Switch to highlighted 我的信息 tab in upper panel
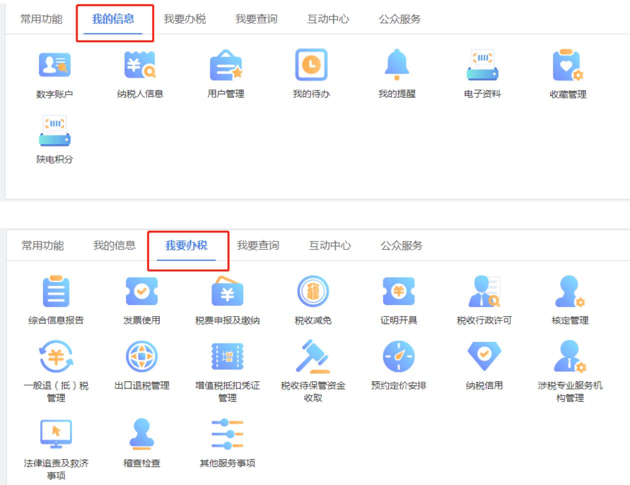 (x=113, y=19)
